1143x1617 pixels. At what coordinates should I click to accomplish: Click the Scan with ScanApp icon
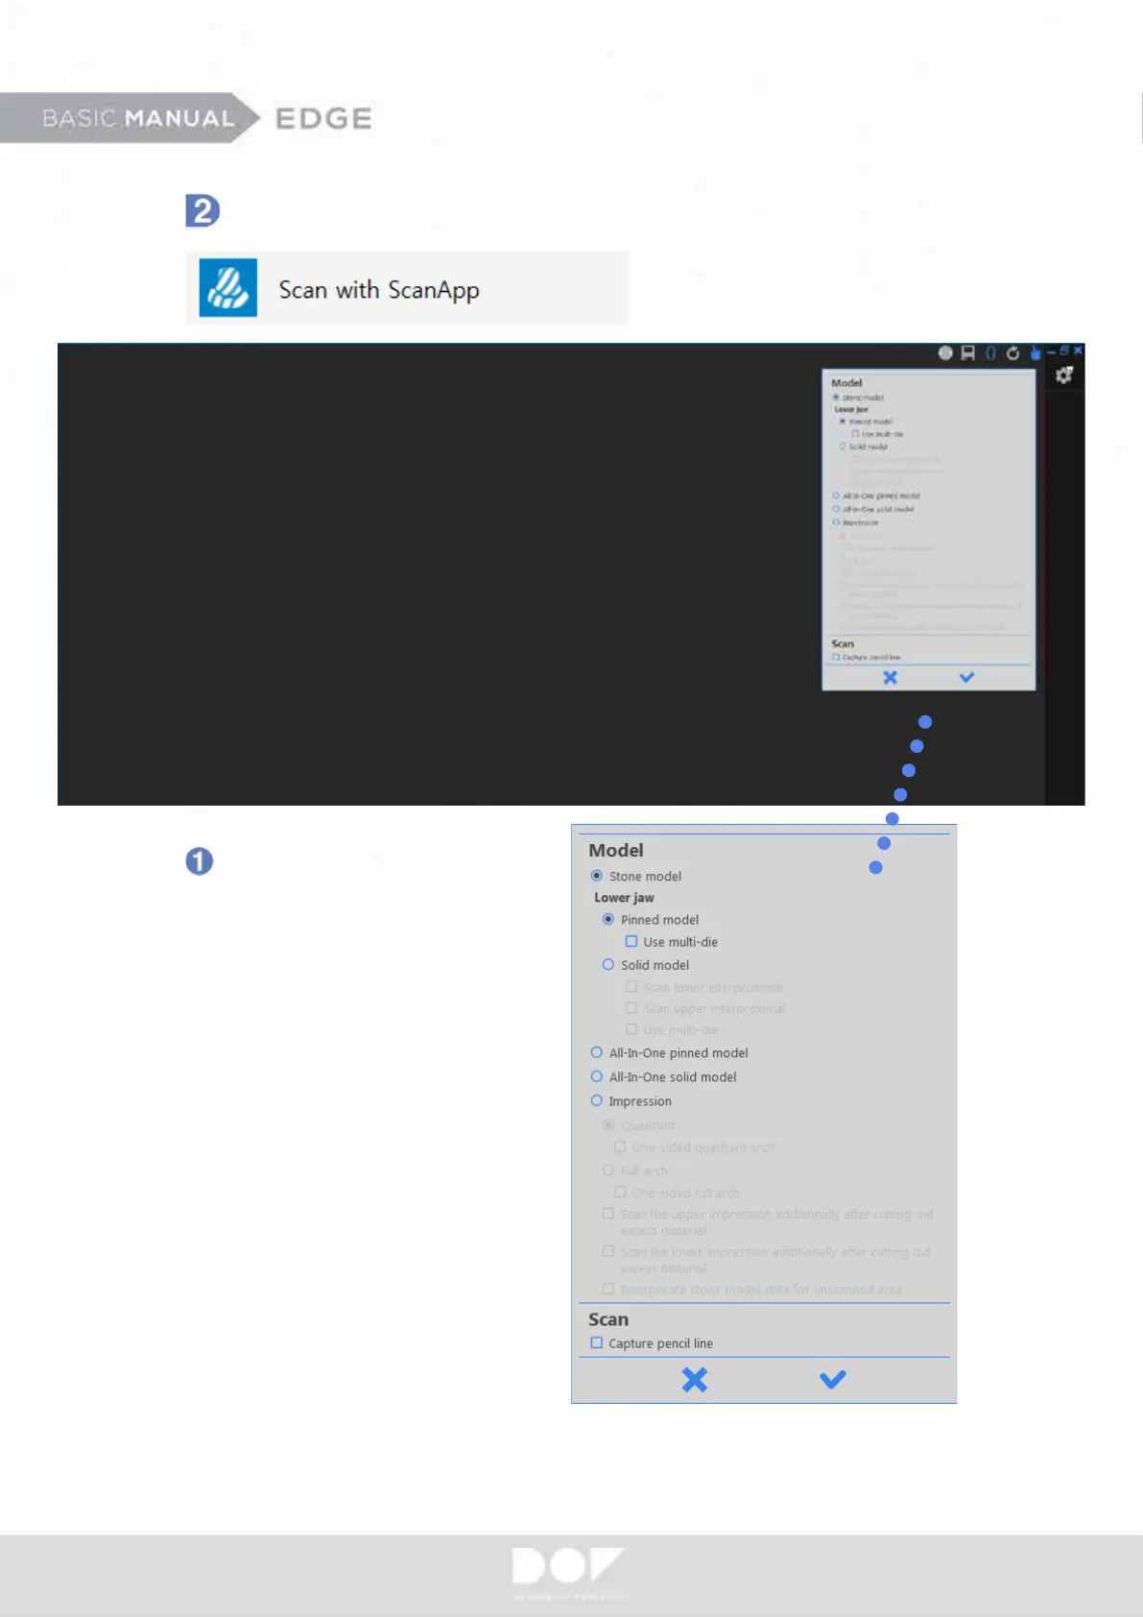[x=227, y=288]
